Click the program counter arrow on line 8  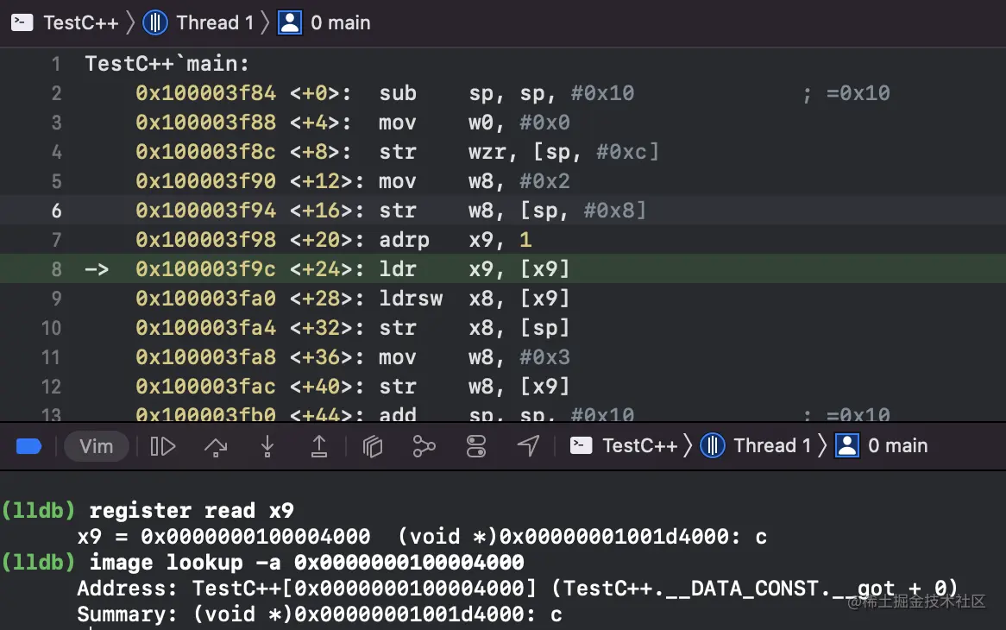coord(97,269)
